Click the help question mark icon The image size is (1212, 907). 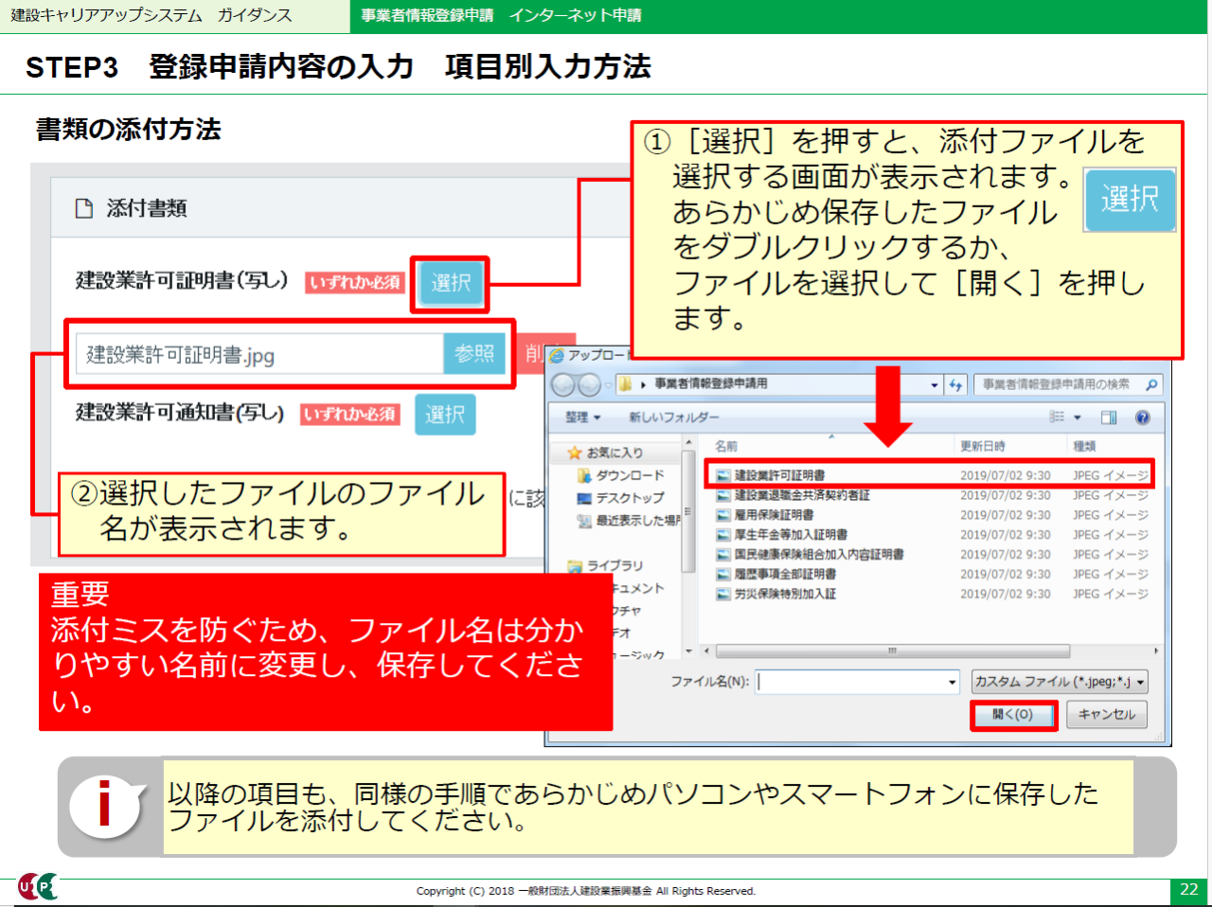point(1143,418)
